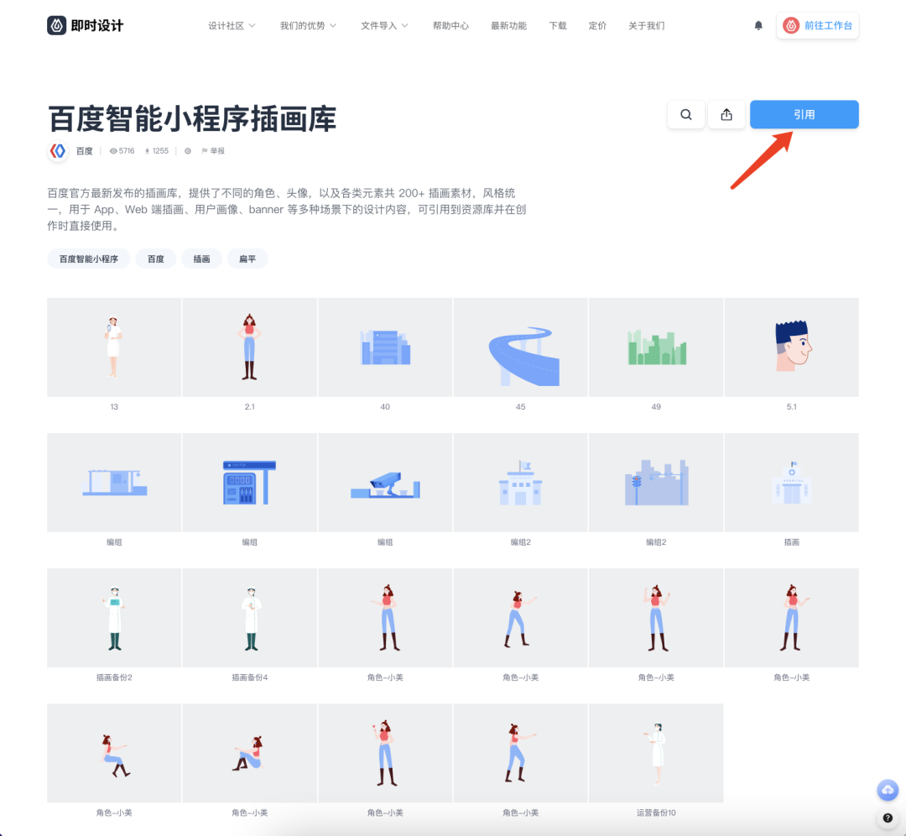Click the label text 插画备份2
906x836 pixels.
[x=114, y=677]
